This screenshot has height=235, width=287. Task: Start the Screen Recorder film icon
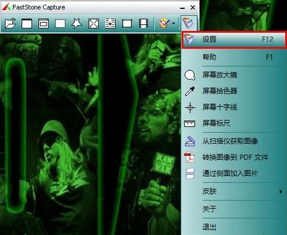[x=143, y=24]
